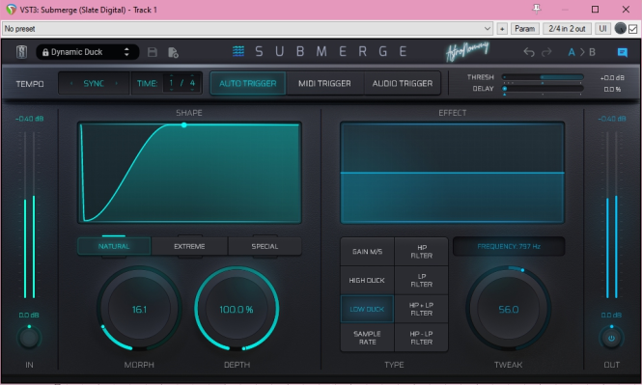Click the 0.0 % delay value

click(612, 89)
